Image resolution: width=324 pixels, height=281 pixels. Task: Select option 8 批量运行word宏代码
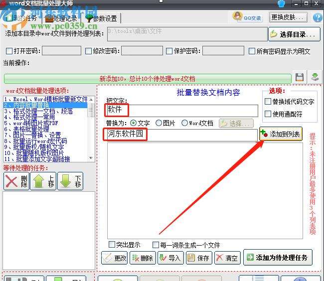tap(45, 141)
